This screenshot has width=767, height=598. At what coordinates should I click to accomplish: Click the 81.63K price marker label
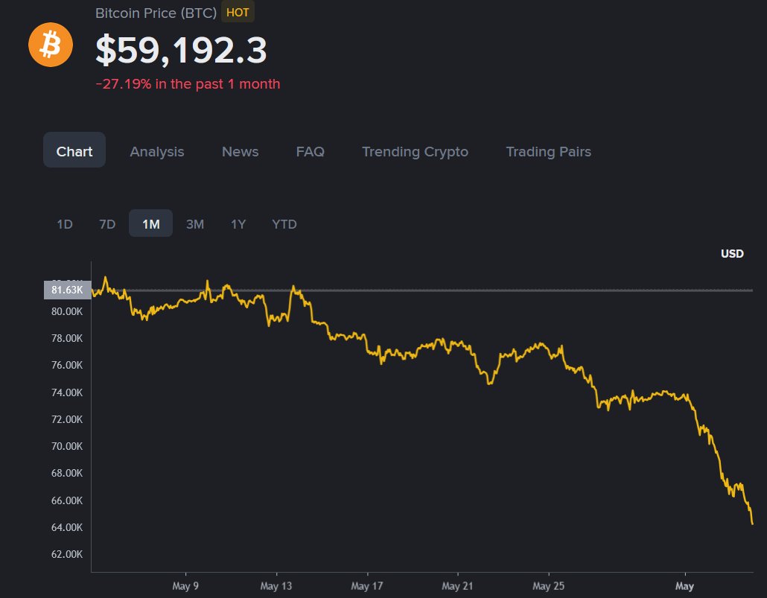coord(68,290)
